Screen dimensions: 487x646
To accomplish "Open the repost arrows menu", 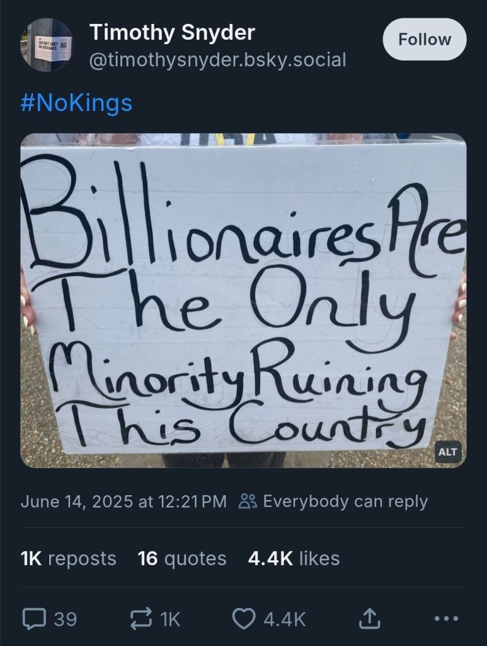I will coord(139,619).
